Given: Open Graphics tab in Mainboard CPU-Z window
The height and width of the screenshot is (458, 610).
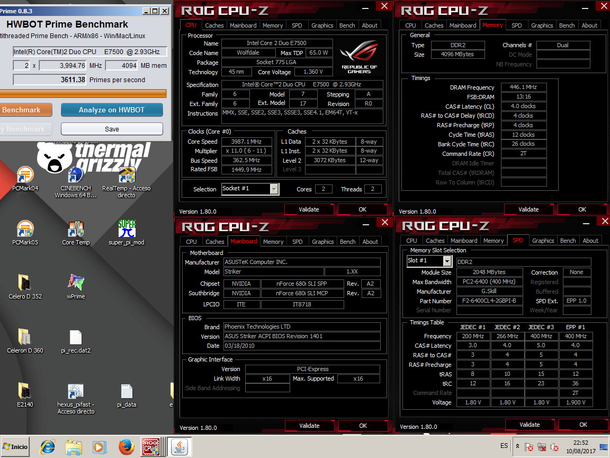Looking at the screenshot, I should point(323,242).
